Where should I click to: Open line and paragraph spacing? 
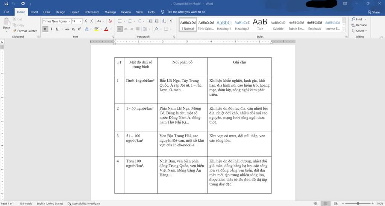pos(146,29)
